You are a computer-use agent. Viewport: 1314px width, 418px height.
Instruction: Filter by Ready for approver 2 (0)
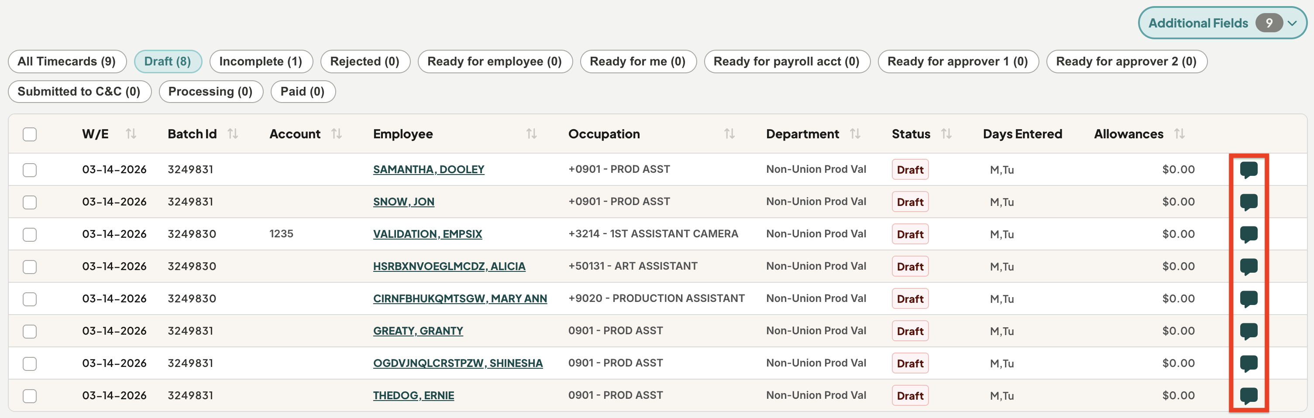[1126, 62]
